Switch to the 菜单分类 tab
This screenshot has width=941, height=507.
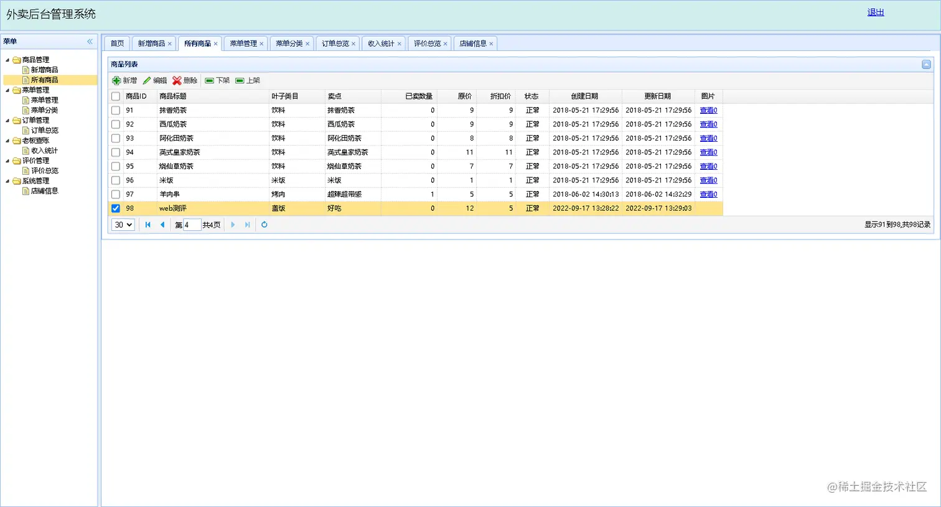pyautogui.click(x=289, y=44)
